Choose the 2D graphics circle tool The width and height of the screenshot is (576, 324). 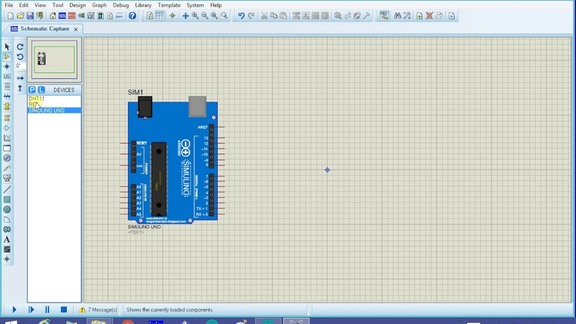click(7, 209)
